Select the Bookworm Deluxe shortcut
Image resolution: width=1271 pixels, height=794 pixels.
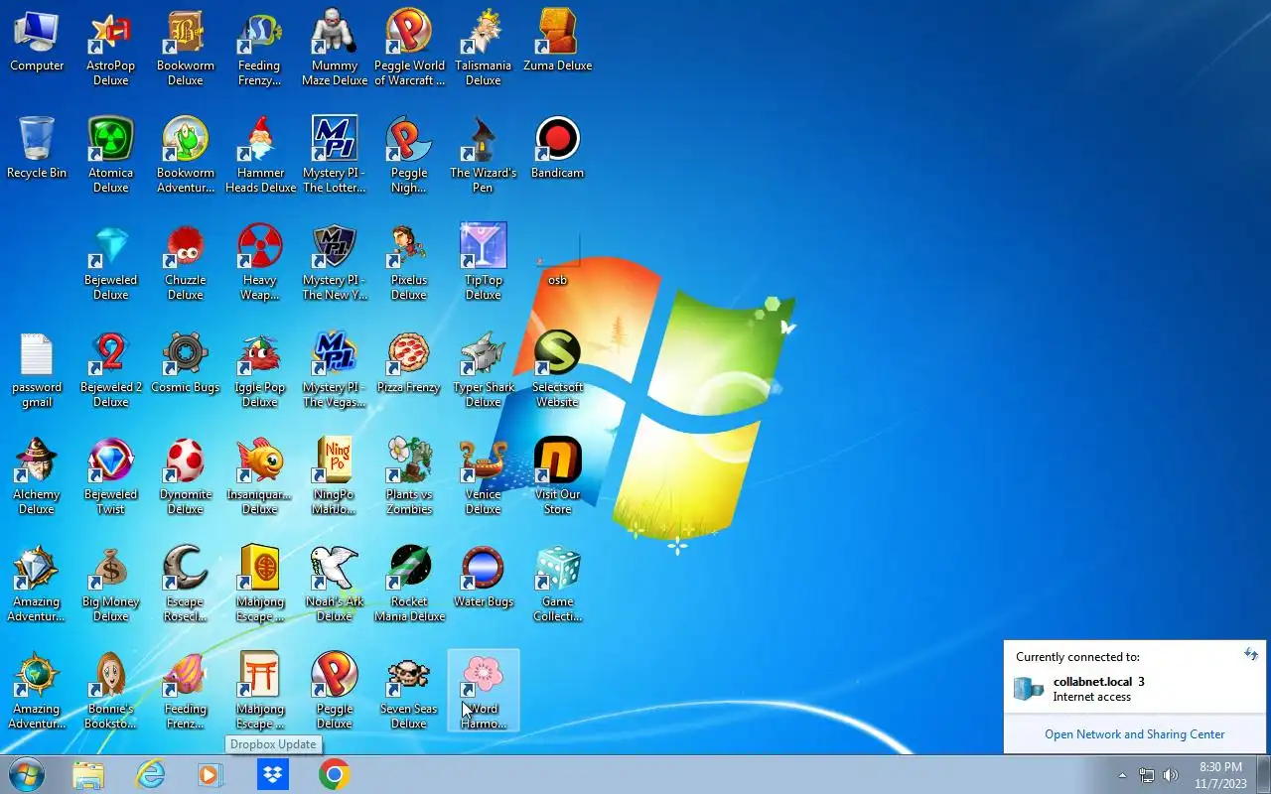(x=185, y=48)
